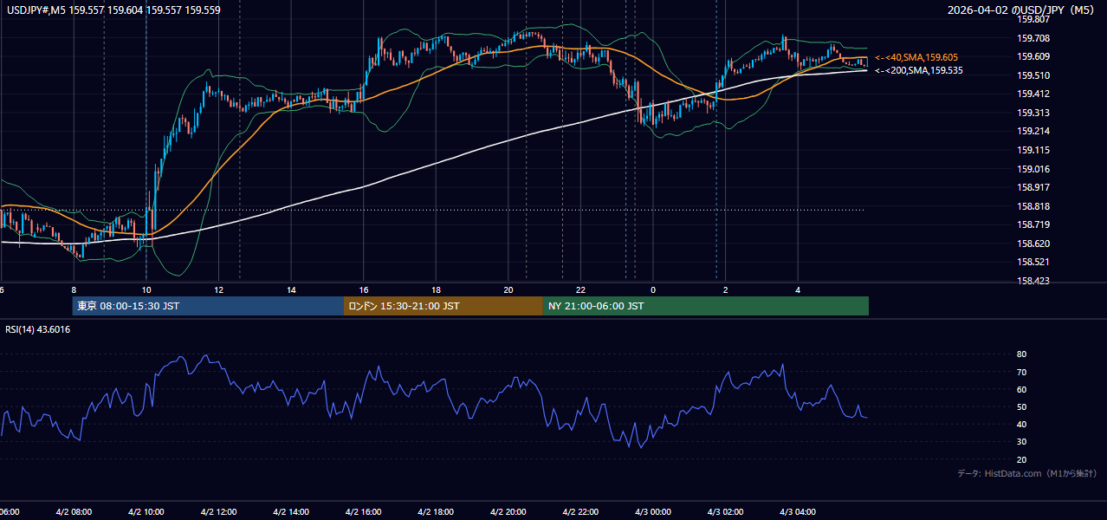Select the 東京 08:00-15:30 JST session bar
This screenshot has width=1107, height=520.
(x=208, y=306)
